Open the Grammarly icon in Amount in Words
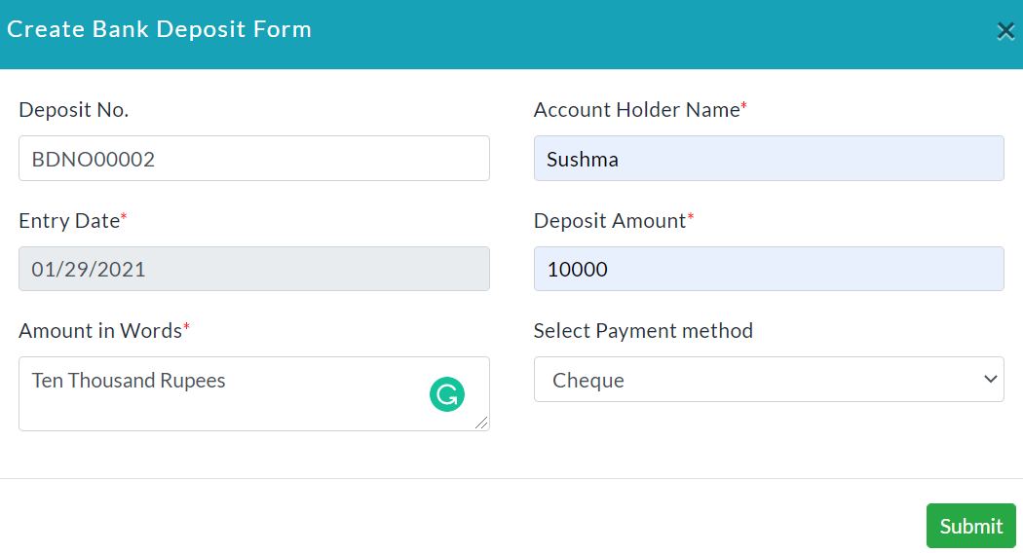The height and width of the screenshot is (553, 1023). click(447, 394)
